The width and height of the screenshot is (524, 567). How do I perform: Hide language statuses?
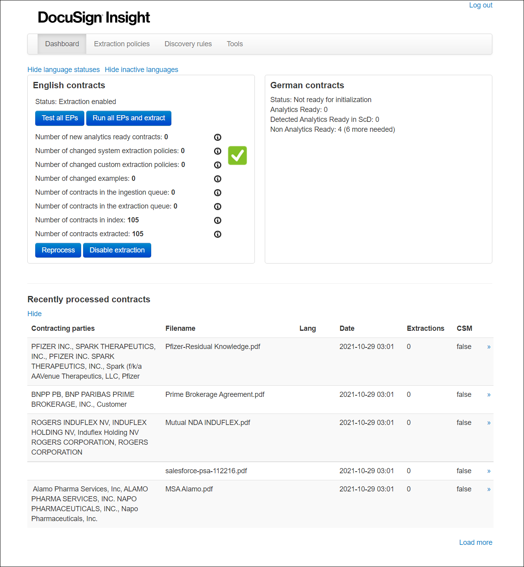(x=63, y=70)
